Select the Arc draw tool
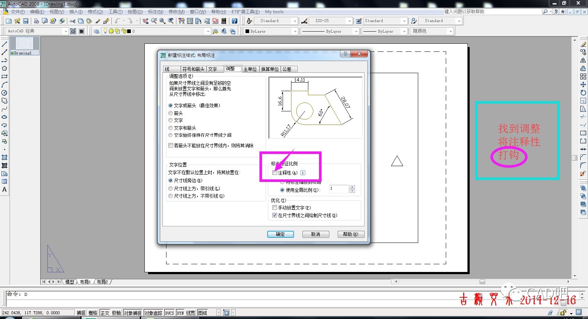This screenshot has height=319, width=588. coord(4,85)
